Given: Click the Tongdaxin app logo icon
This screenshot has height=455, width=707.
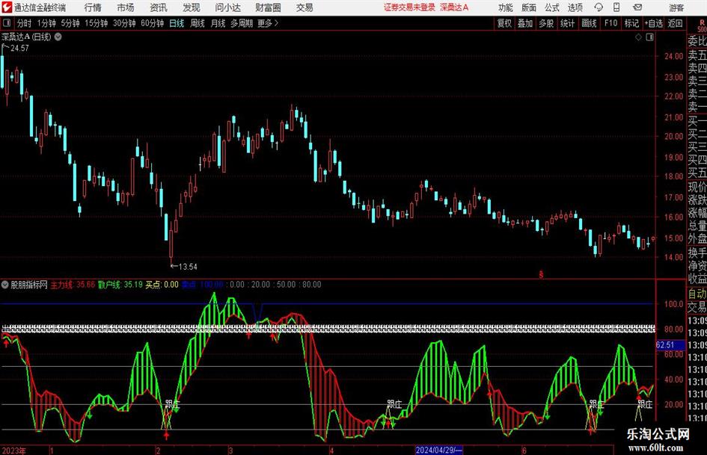Looking at the screenshot, I should 7,7.
